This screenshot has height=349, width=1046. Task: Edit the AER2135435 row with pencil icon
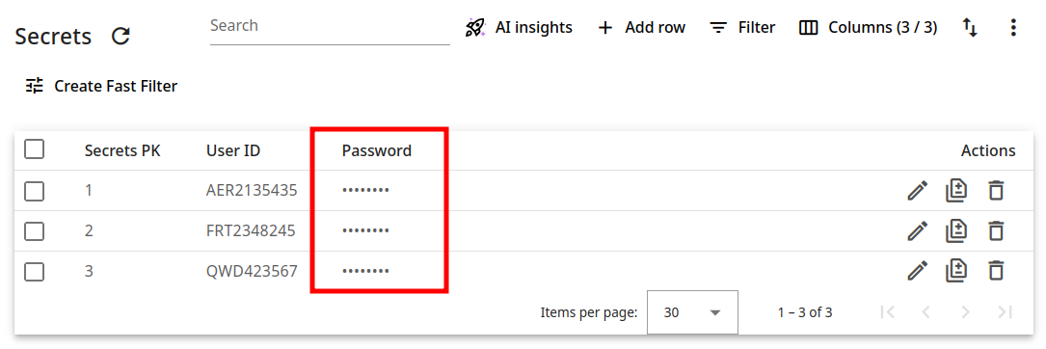tap(918, 191)
